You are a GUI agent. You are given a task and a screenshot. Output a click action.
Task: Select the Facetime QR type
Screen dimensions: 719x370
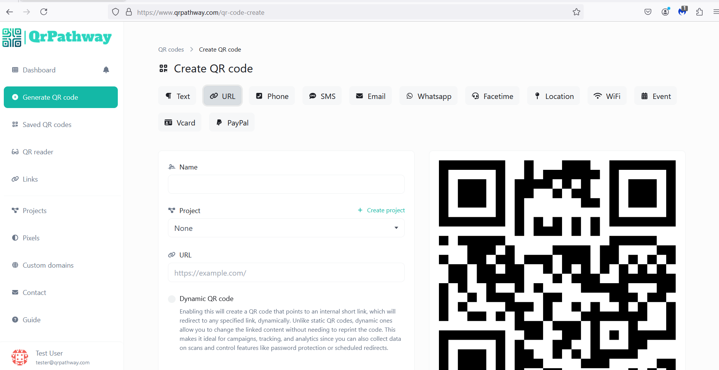[492, 96]
